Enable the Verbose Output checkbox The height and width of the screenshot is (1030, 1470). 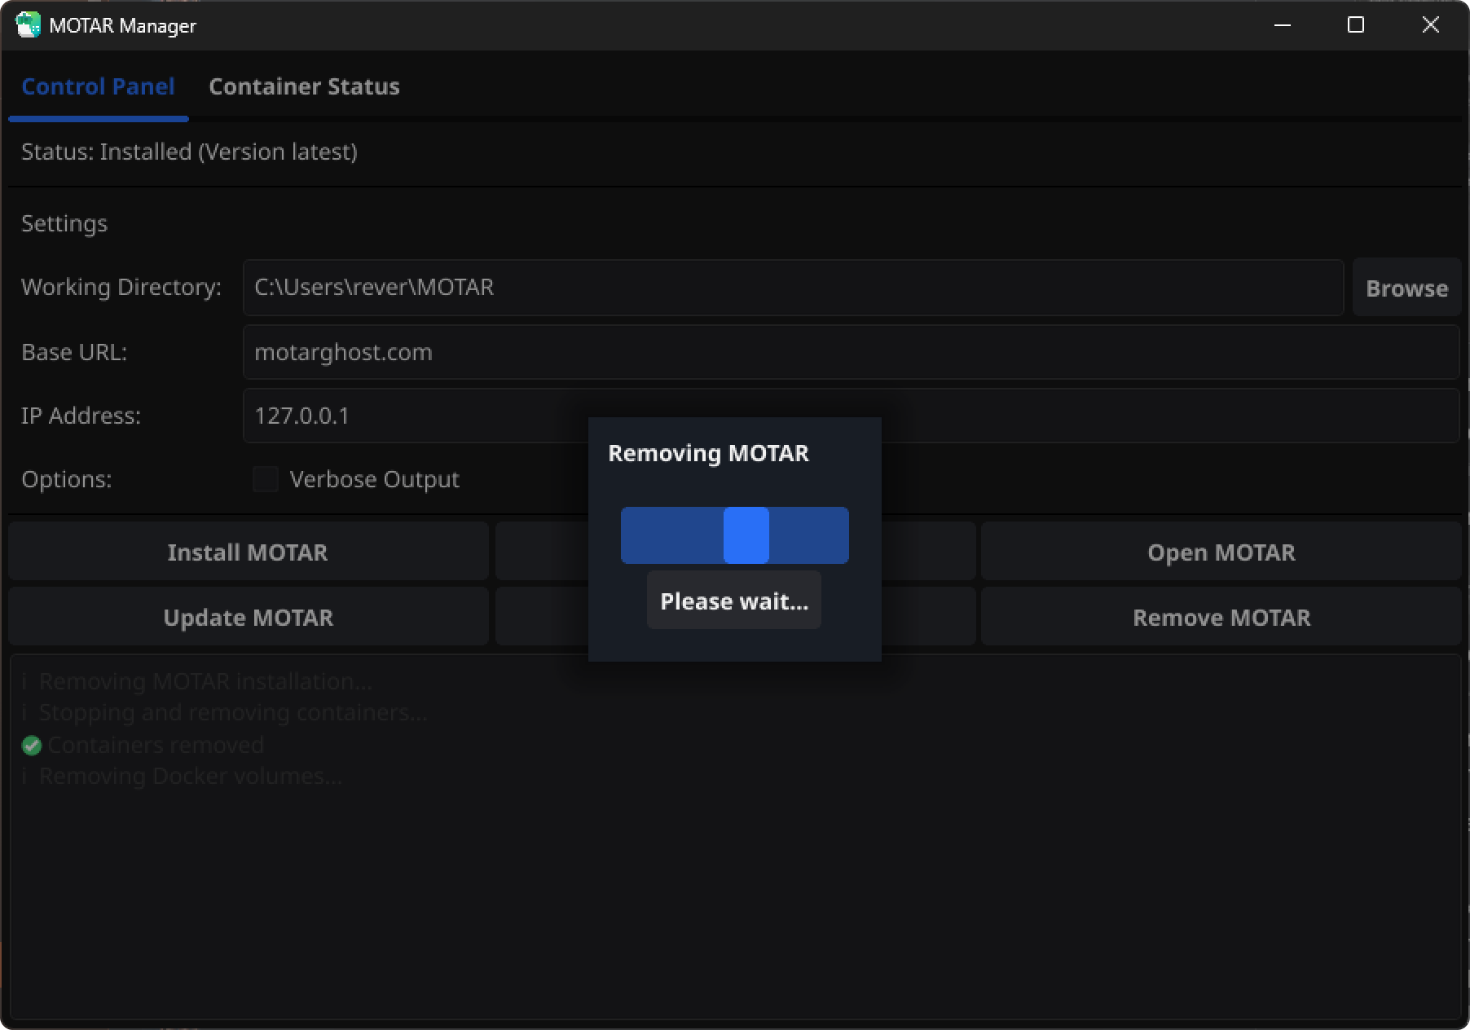pos(266,479)
